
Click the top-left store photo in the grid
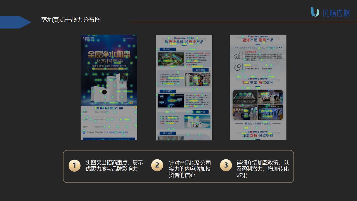pos(245,97)
